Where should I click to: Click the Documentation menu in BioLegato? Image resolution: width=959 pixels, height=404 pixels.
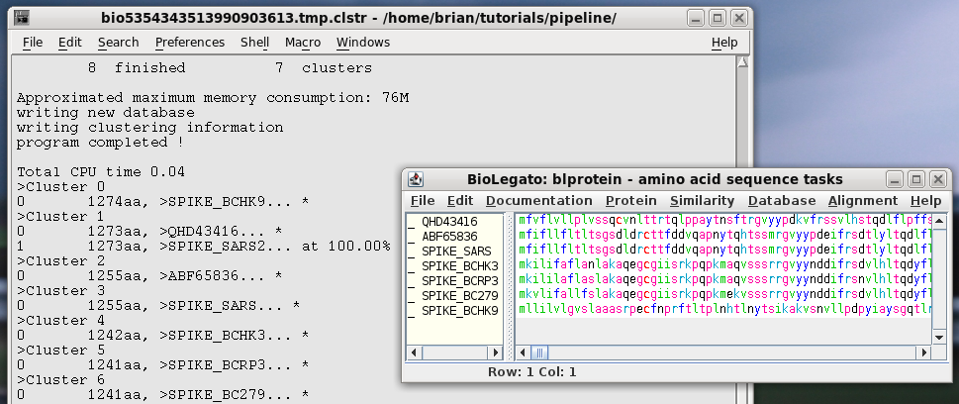coord(539,201)
